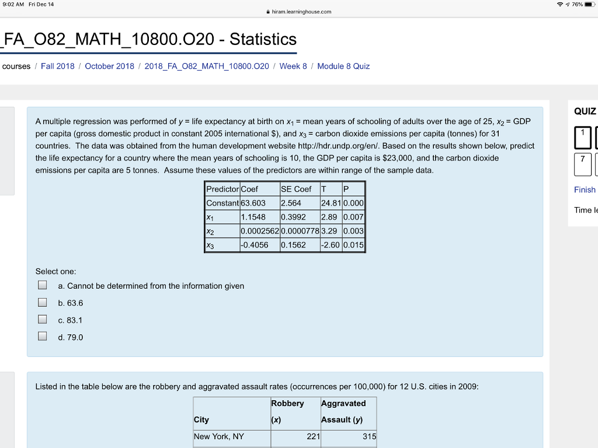Go to October 2018 breadcrumb

pos(109,66)
